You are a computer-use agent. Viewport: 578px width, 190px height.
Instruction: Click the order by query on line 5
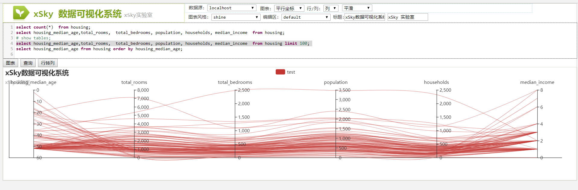coord(99,49)
